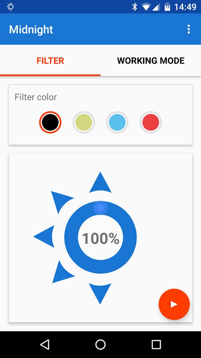
Task: Tap the orange play button
Action: point(174,304)
